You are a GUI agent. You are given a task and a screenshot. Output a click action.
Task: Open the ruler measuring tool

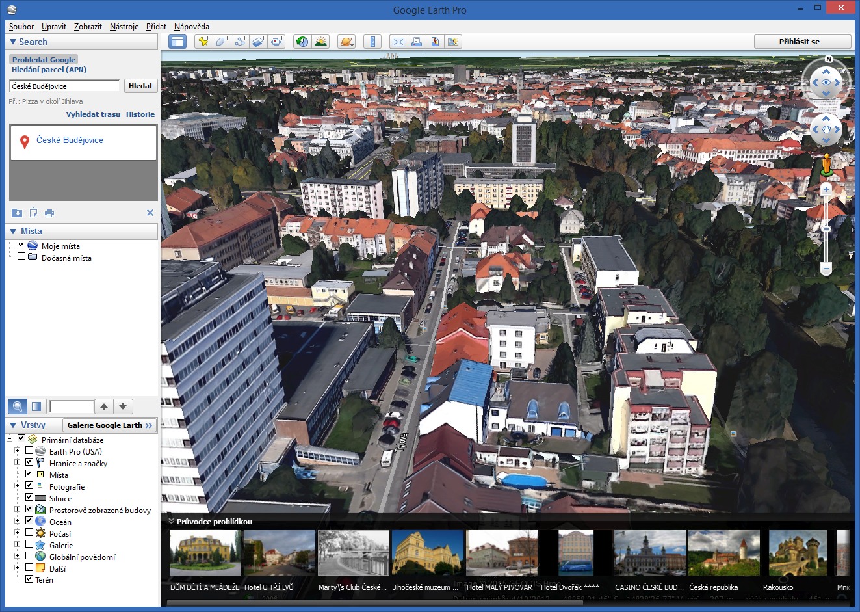pos(372,42)
